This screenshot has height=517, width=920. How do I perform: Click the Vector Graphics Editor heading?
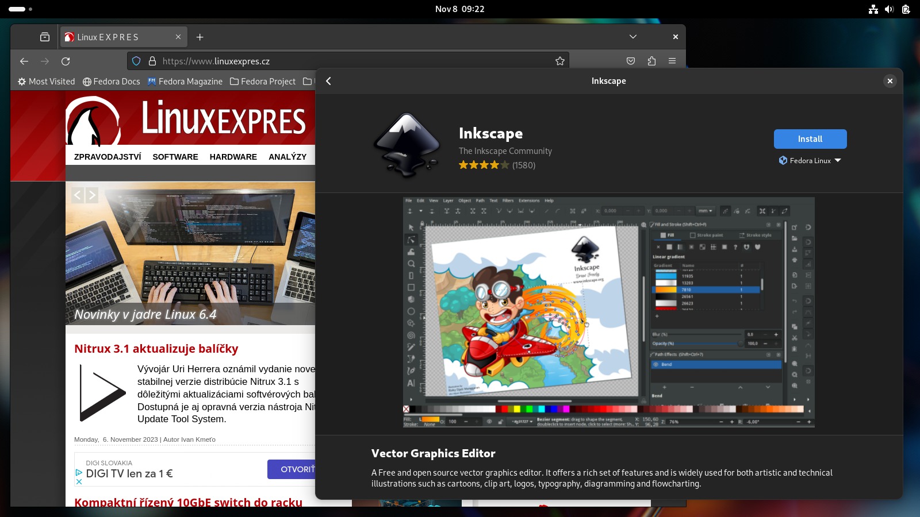click(x=434, y=453)
